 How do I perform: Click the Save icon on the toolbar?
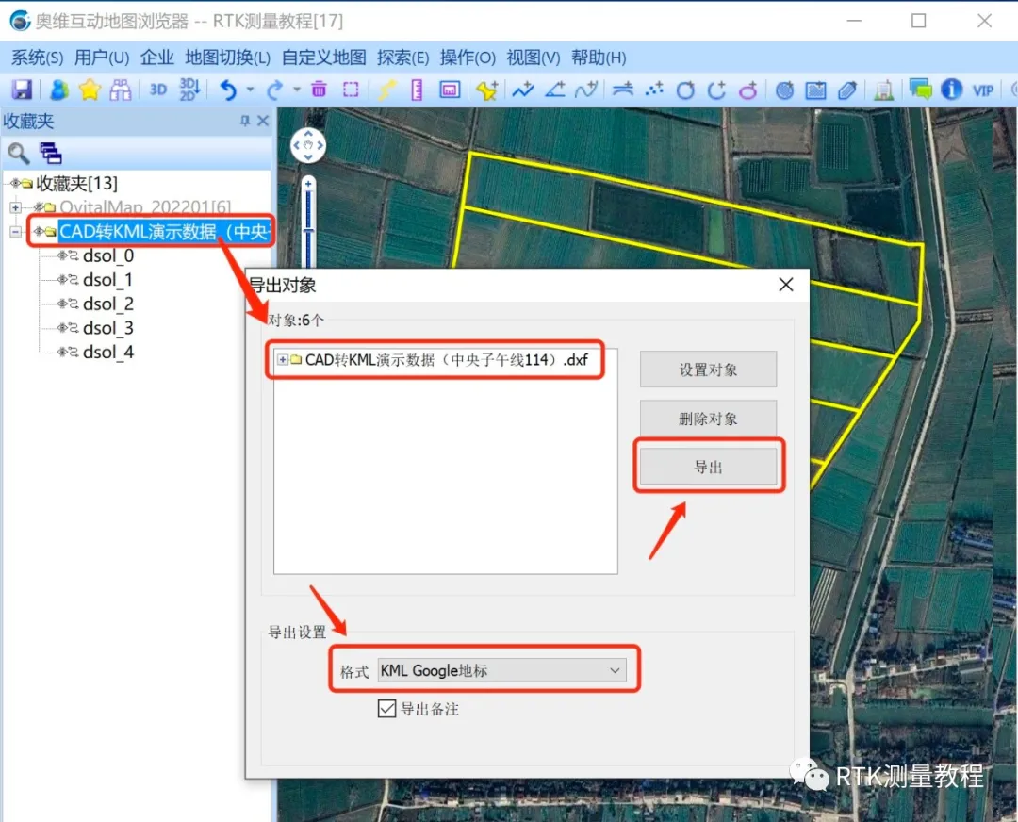coord(23,90)
